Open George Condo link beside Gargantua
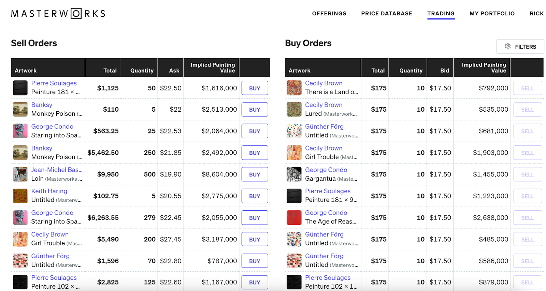Image resolution: width=546 pixels, height=291 pixels. click(x=326, y=170)
